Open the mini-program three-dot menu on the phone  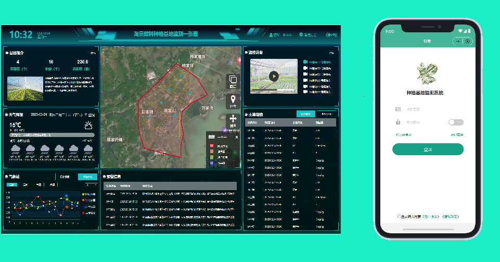point(458,41)
